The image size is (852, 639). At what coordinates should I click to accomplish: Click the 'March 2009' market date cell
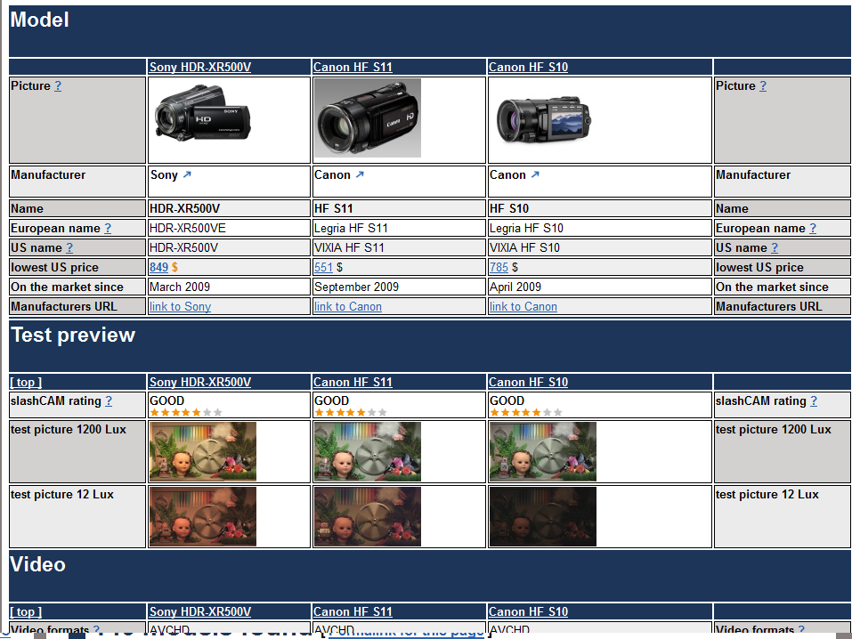pos(229,287)
